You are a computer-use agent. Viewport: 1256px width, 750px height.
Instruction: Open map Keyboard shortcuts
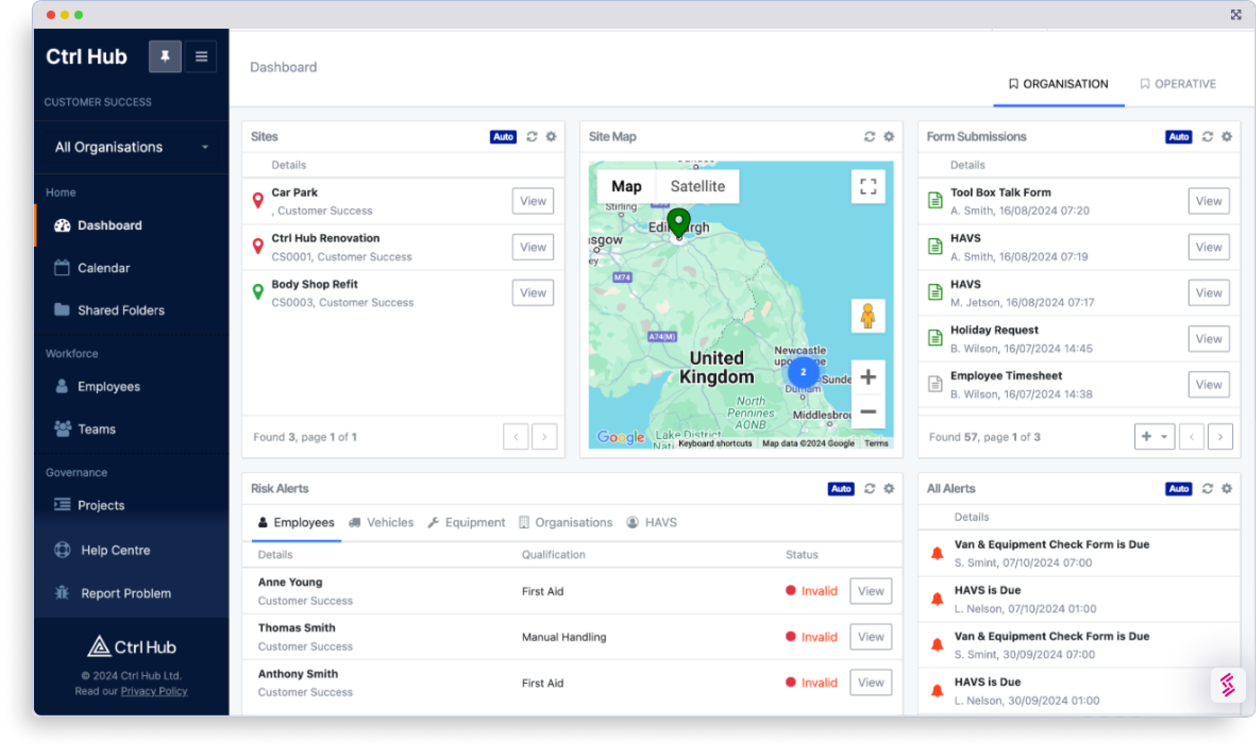[x=715, y=443]
